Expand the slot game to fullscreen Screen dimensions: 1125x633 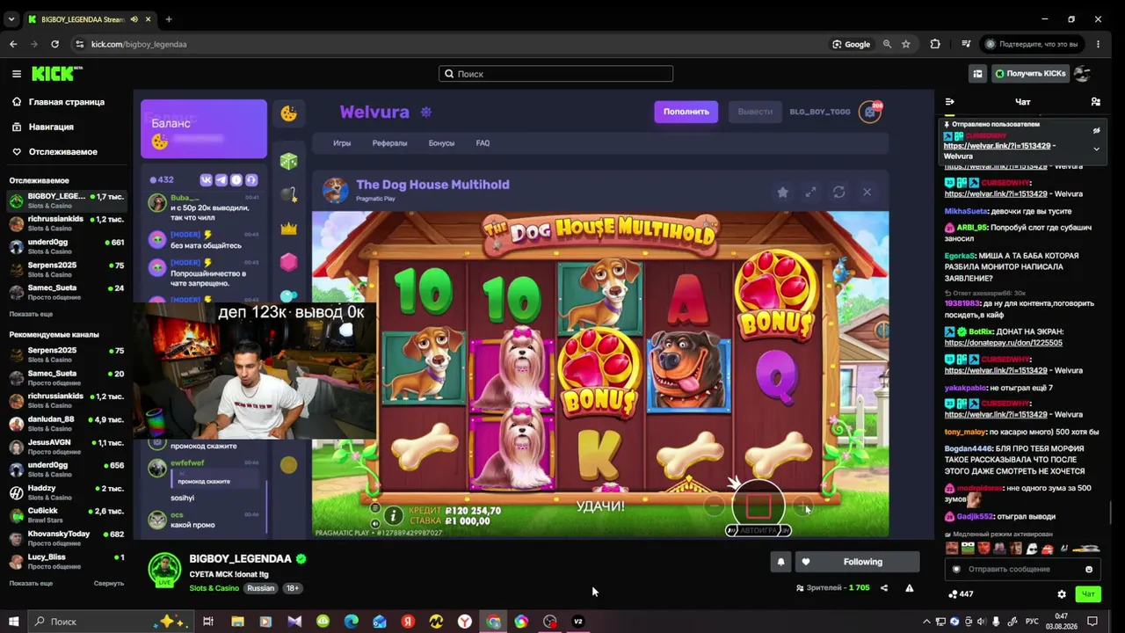pyautogui.click(x=810, y=193)
